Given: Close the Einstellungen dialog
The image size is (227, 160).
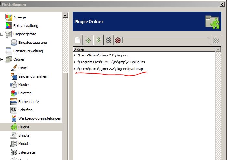Looking at the screenshot, I should click(x=222, y=4).
